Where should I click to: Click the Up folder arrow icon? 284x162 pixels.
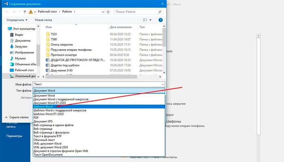[x=25, y=12]
